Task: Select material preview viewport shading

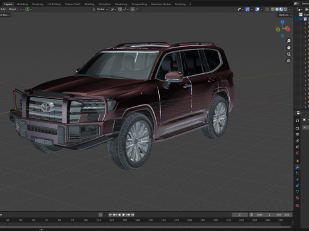Action: tap(281, 9)
